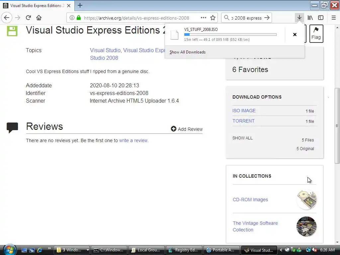
Task: Launch Internet Explorer from Quick Launch
Action: (40, 250)
